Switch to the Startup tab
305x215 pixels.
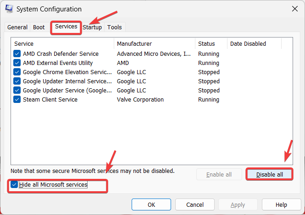tap(92, 27)
